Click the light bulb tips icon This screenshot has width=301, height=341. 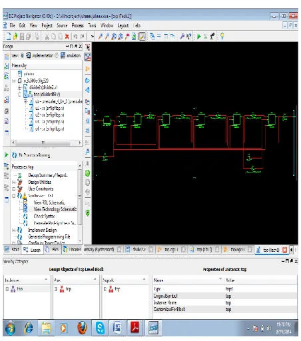coord(222,36)
